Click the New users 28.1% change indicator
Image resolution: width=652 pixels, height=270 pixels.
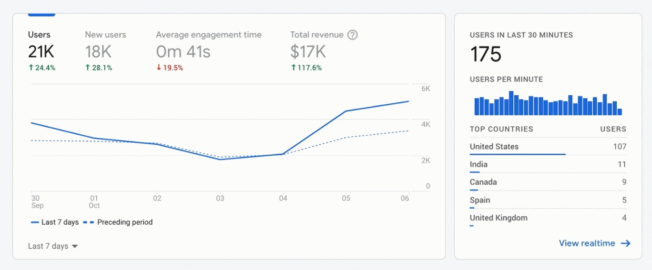tap(99, 68)
